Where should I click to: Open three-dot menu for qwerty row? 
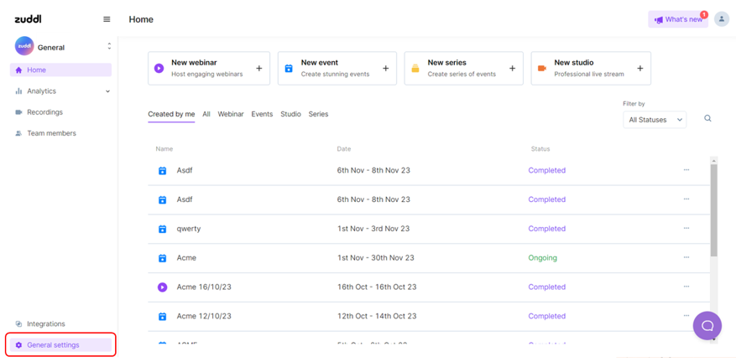coord(686,228)
